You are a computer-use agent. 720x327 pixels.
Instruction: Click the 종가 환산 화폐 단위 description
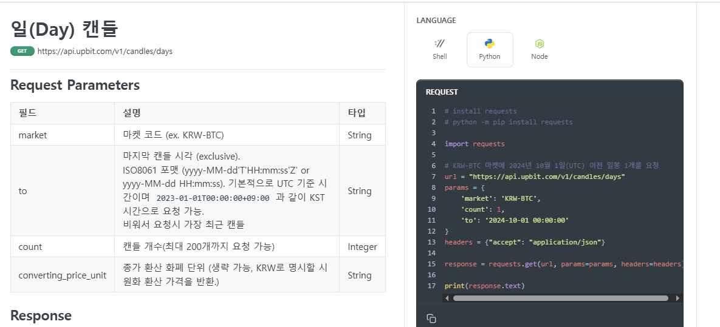click(225, 274)
